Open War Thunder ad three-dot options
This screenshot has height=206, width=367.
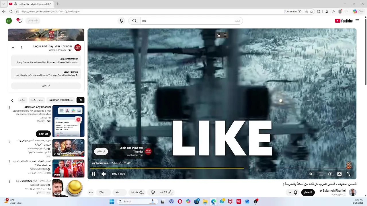21,48
